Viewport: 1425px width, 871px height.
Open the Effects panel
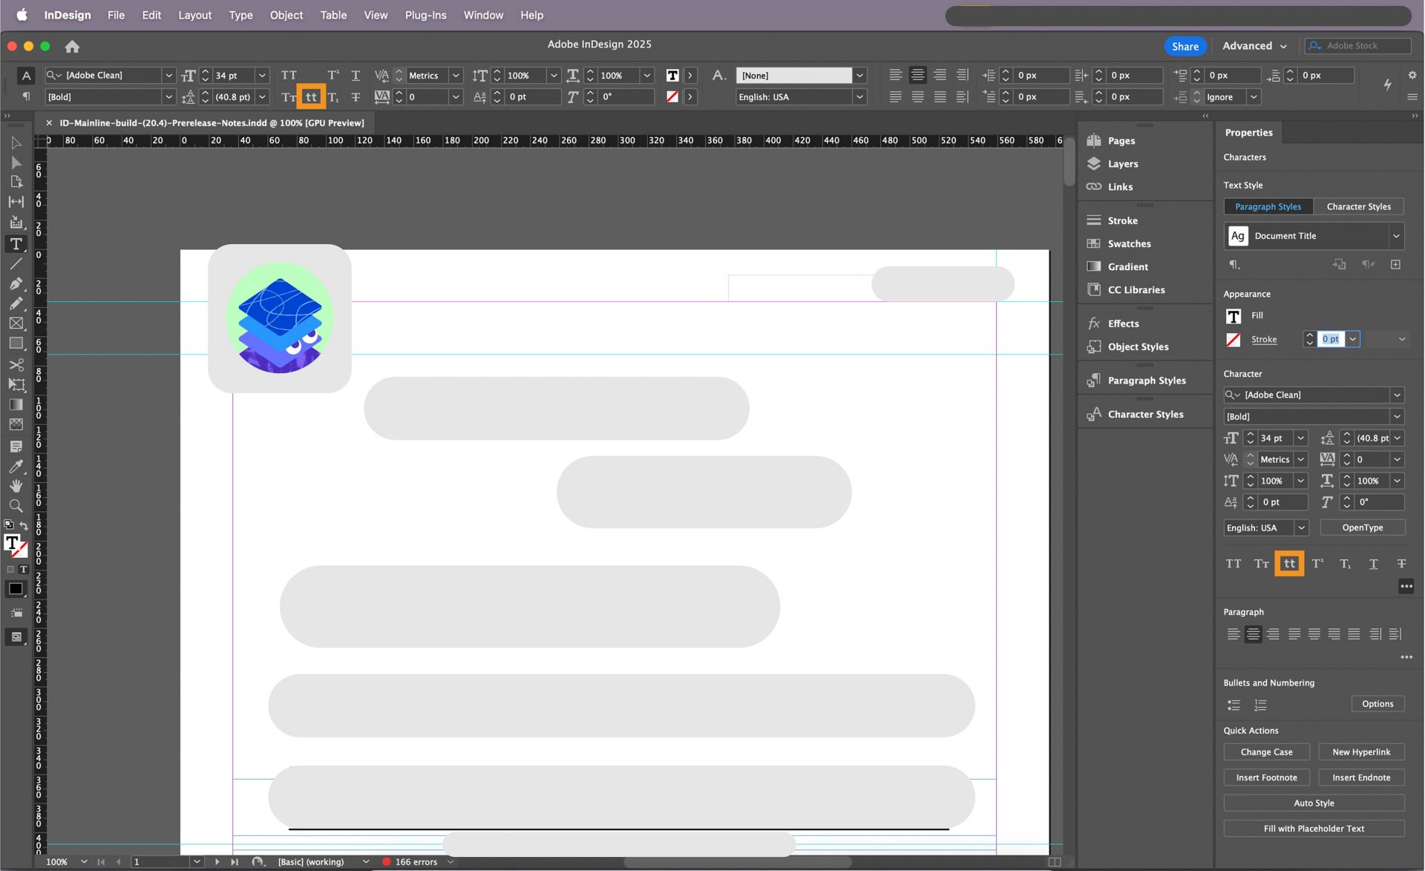[1122, 323]
